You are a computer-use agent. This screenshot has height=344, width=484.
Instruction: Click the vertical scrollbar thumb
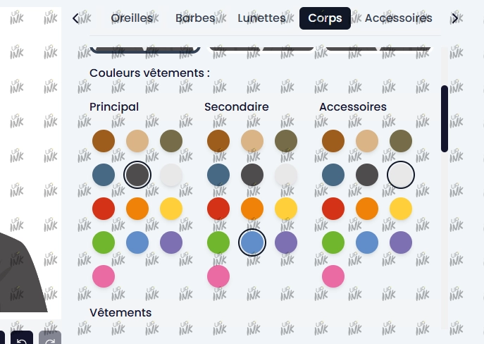pos(445,119)
